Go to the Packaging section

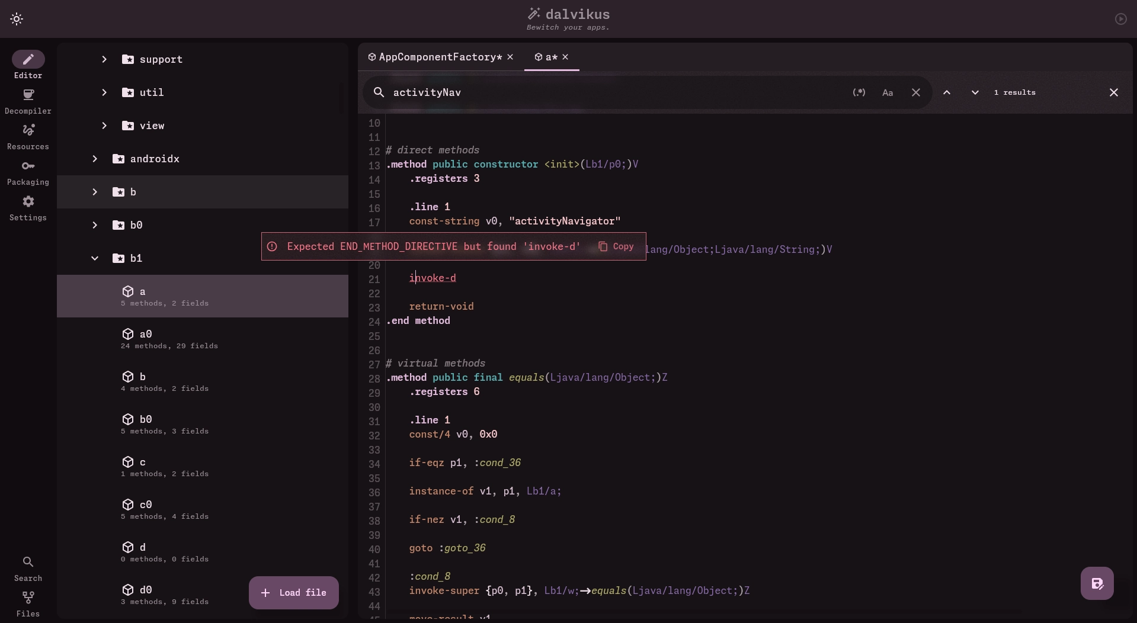28,172
